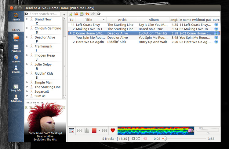Sort playlist by Artist column
Screen dimensions: 229x149
122,20
